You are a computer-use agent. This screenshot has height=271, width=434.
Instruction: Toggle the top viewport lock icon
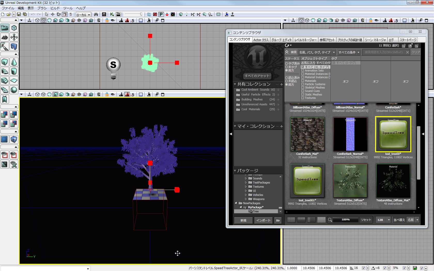click(x=107, y=20)
